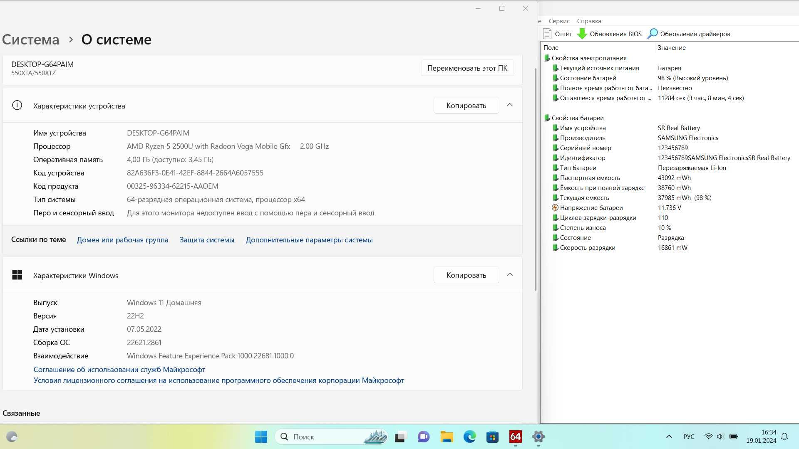Click the Свойства электропитания group icon
The height and width of the screenshot is (449, 799).
click(547, 58)
